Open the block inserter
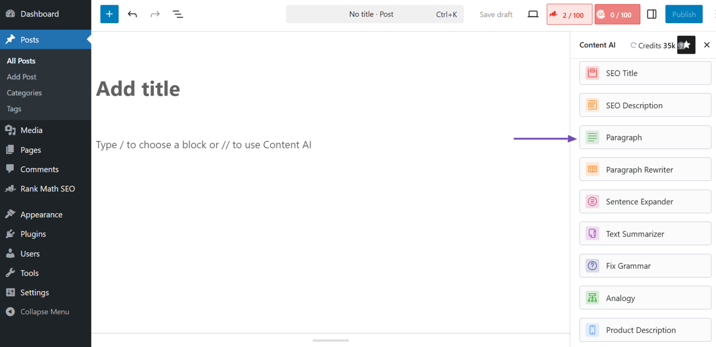Screen dimensions: 716x347 tap(109, 14)
